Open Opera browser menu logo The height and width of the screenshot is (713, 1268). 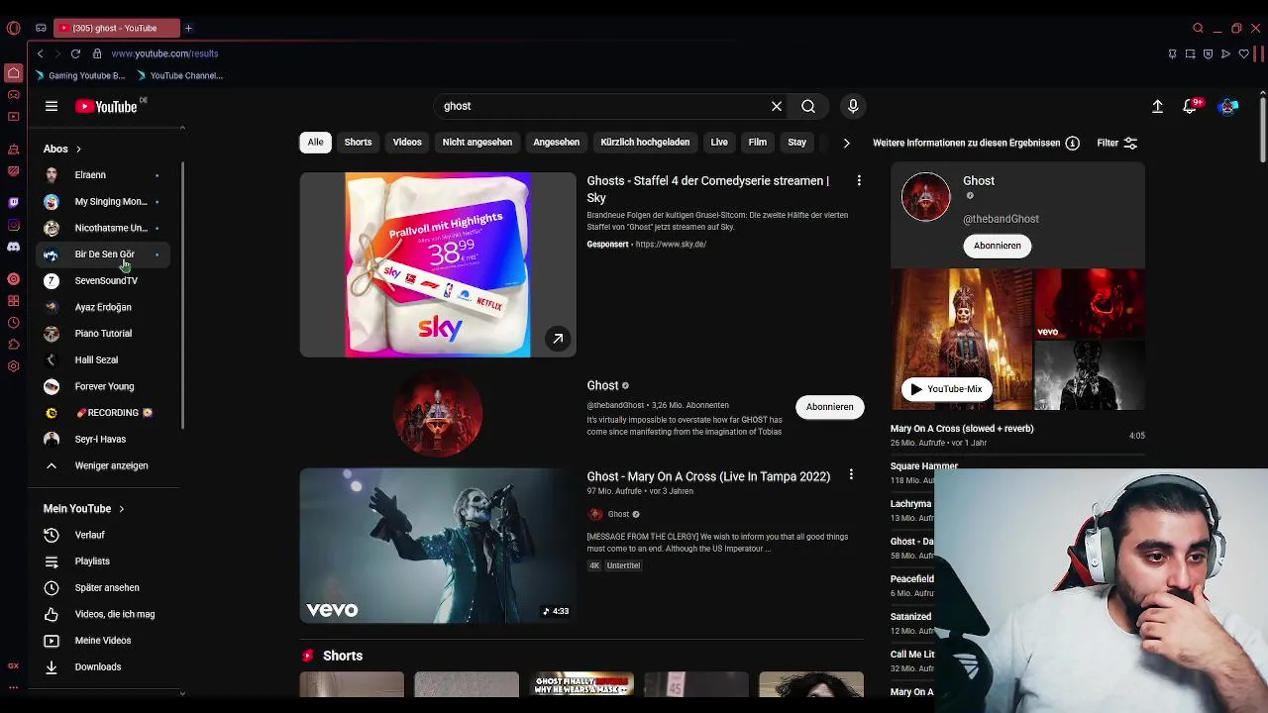[13, 28]
